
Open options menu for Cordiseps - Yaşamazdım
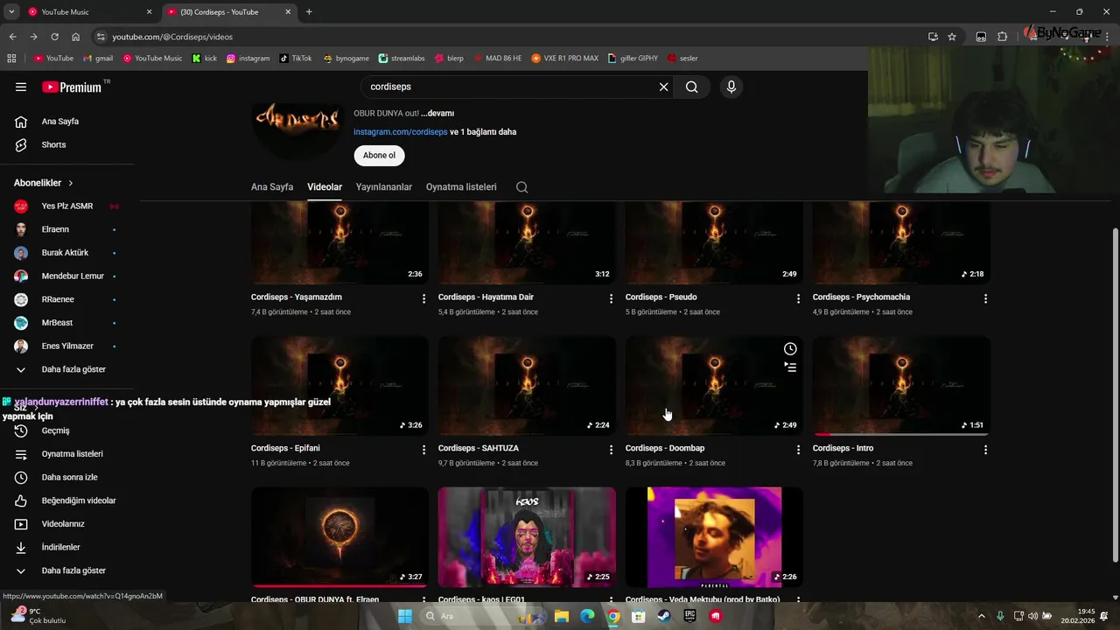pyautogui.click(x=423, y=298)
